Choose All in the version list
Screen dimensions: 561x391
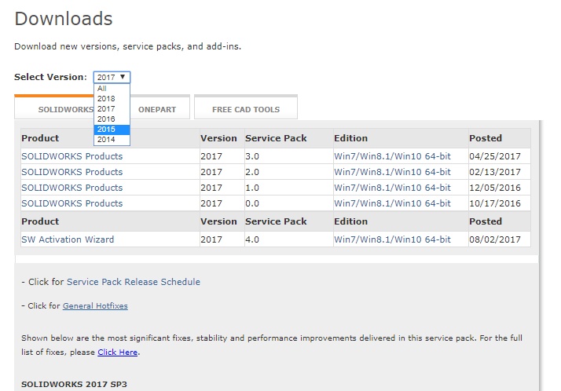tap(112, 89)
